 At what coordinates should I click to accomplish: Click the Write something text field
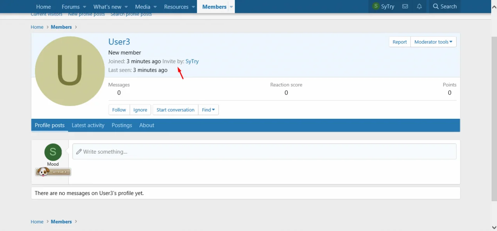tap(264, 152)
